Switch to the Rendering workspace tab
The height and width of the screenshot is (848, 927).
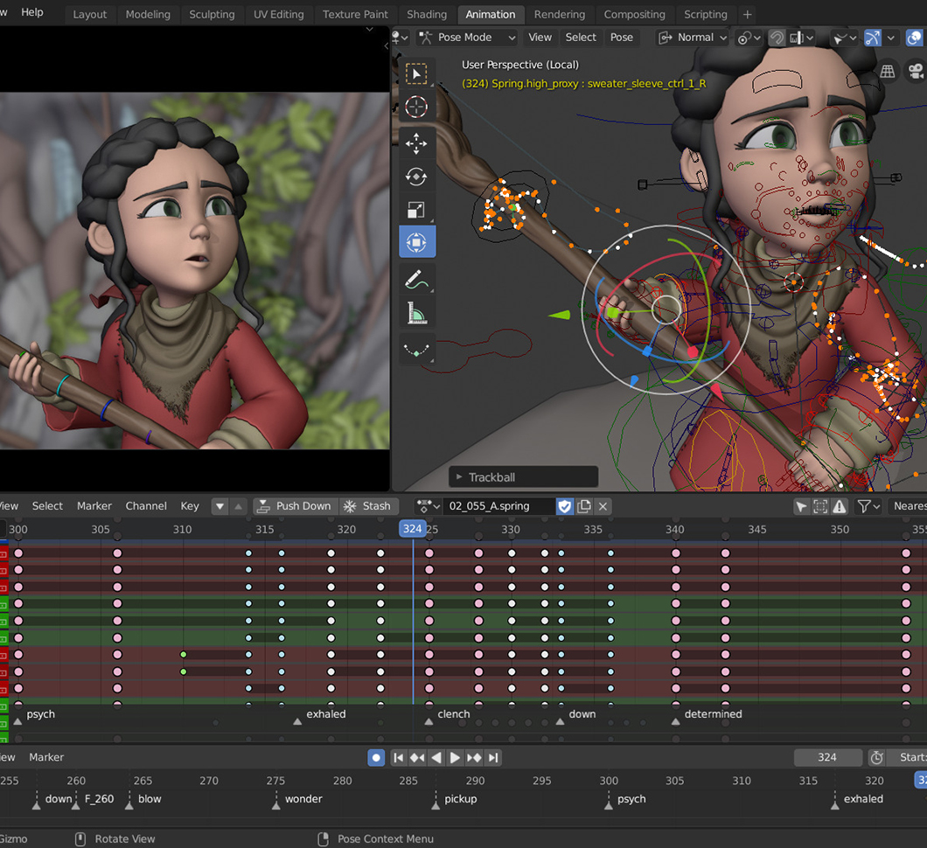[x=560, y=14]
